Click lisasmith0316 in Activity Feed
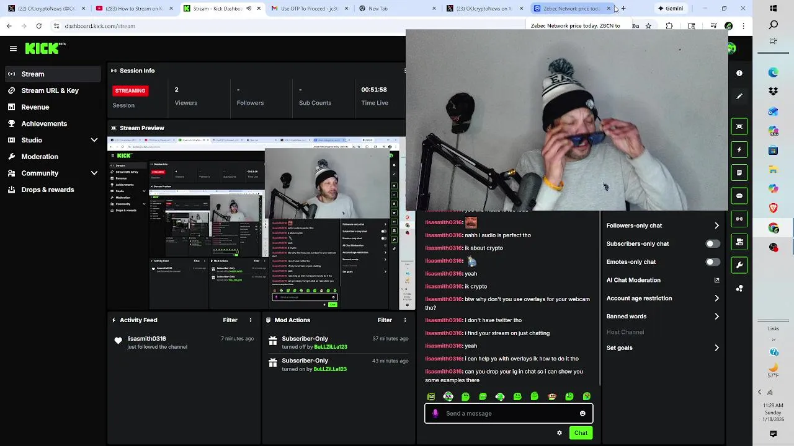This screenshot has width=794, height=446. point(146,339)
